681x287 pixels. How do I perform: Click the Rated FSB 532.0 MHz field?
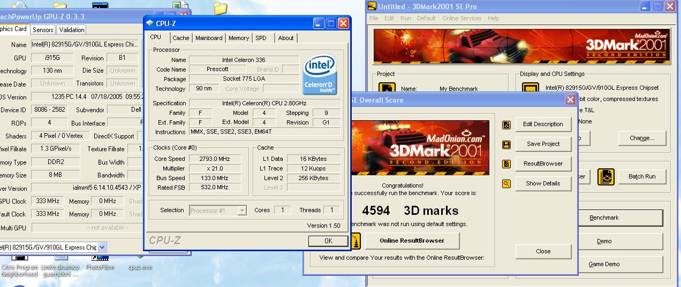point(215,188)
